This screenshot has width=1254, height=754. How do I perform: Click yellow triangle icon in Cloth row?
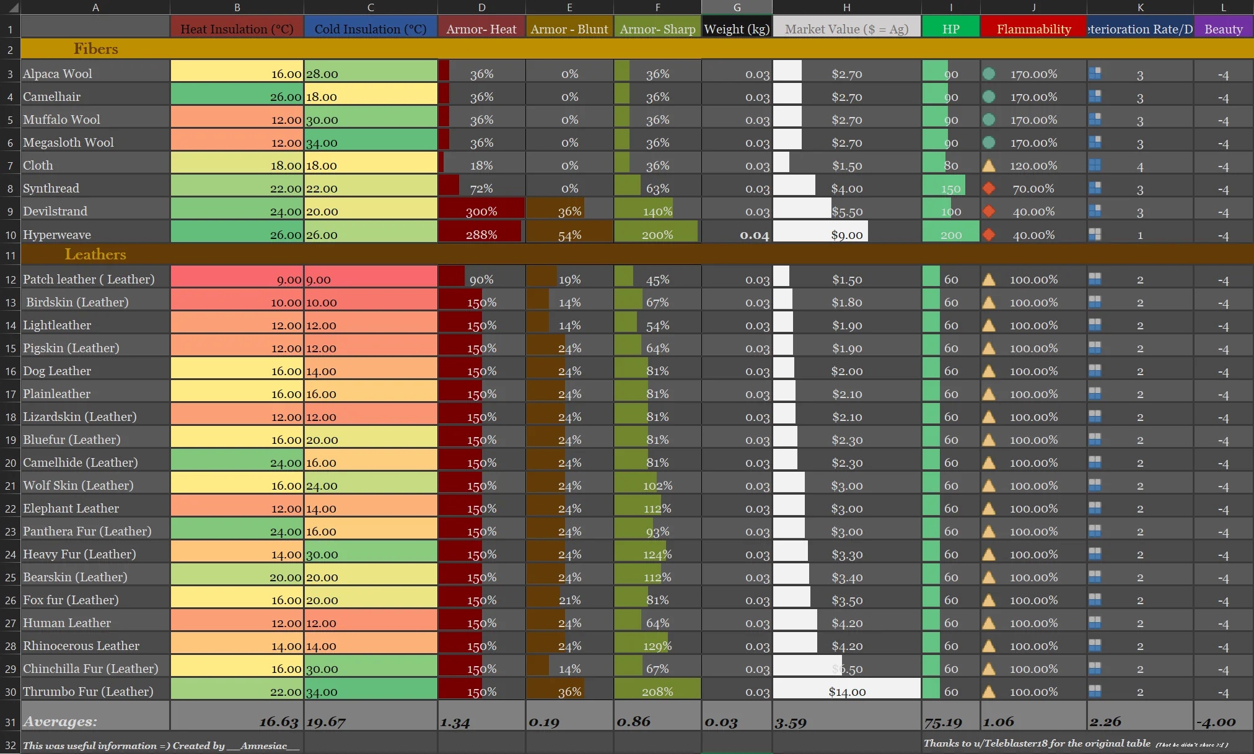[989, 166]
